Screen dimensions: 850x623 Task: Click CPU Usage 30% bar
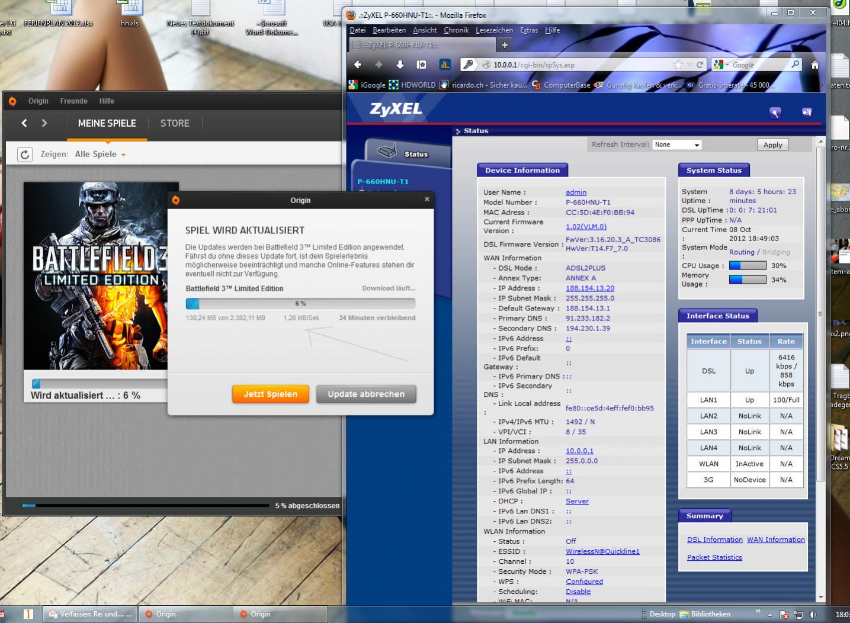pos(748,265)
